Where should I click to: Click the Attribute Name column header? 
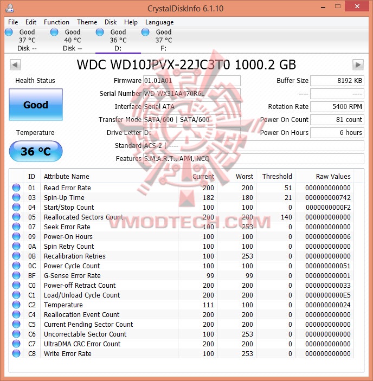(110, 176)
